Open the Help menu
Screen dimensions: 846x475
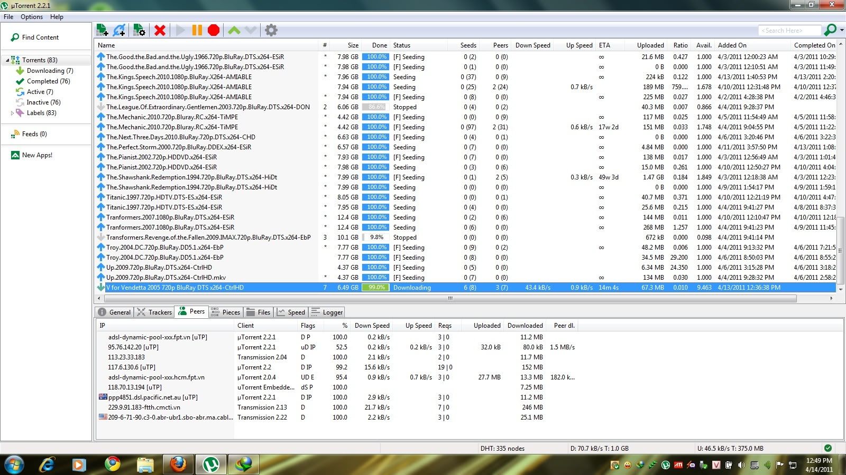coord(57,17)
